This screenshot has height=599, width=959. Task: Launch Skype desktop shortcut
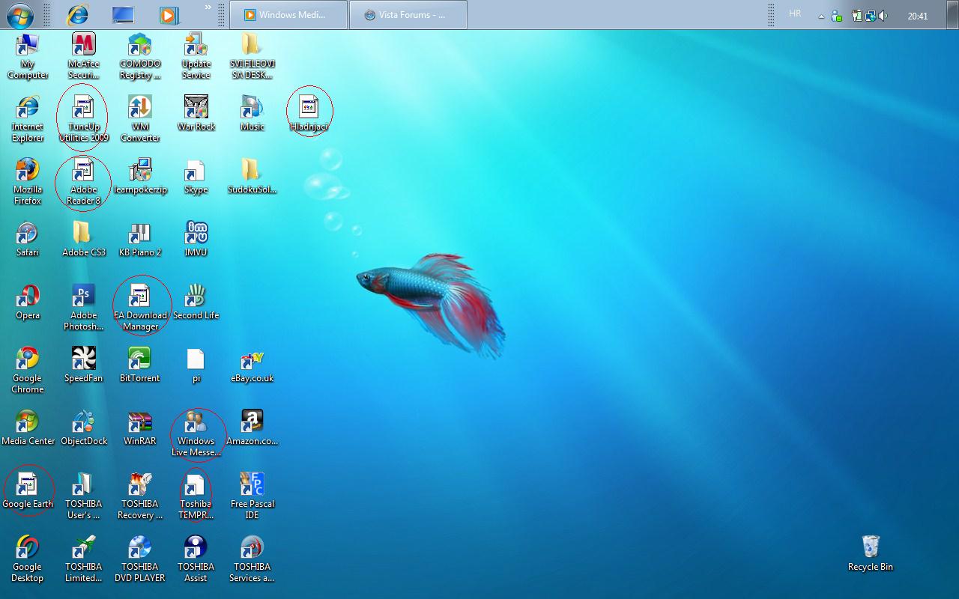(196, 177)
